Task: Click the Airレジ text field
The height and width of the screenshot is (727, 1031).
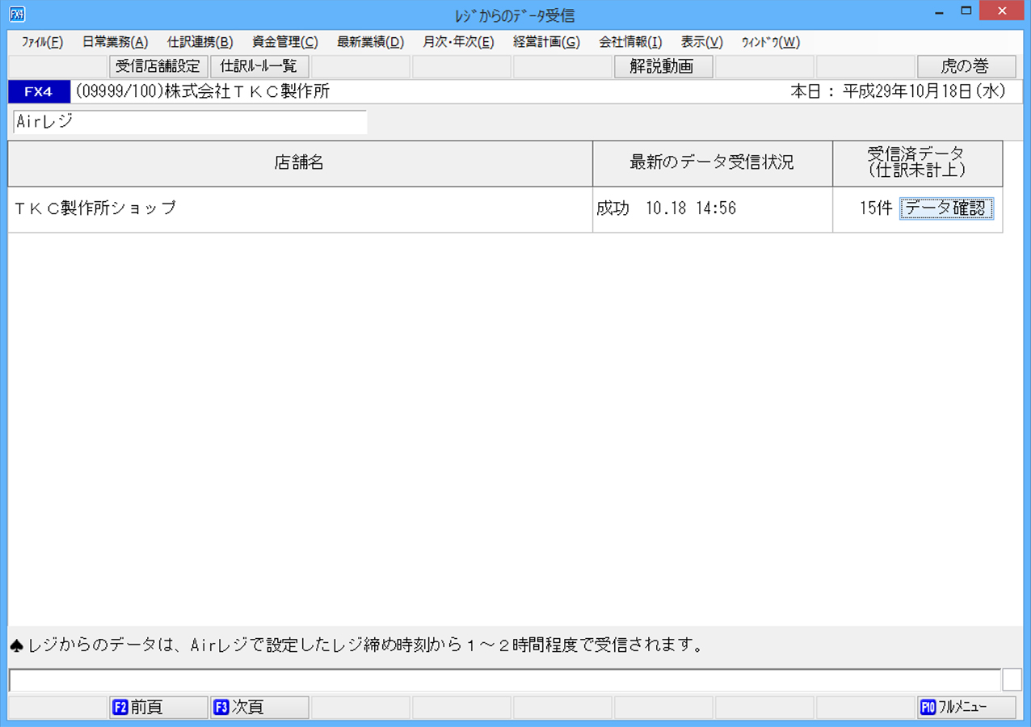Action: [x=190, y=122]
